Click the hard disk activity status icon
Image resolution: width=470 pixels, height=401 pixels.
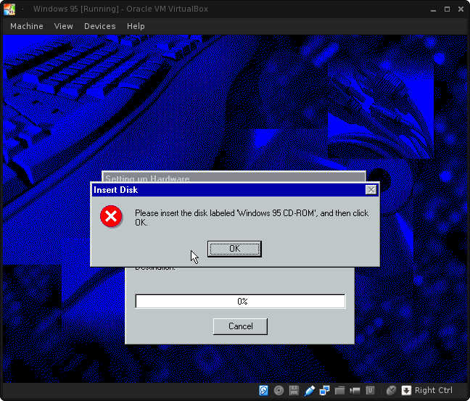263,391
